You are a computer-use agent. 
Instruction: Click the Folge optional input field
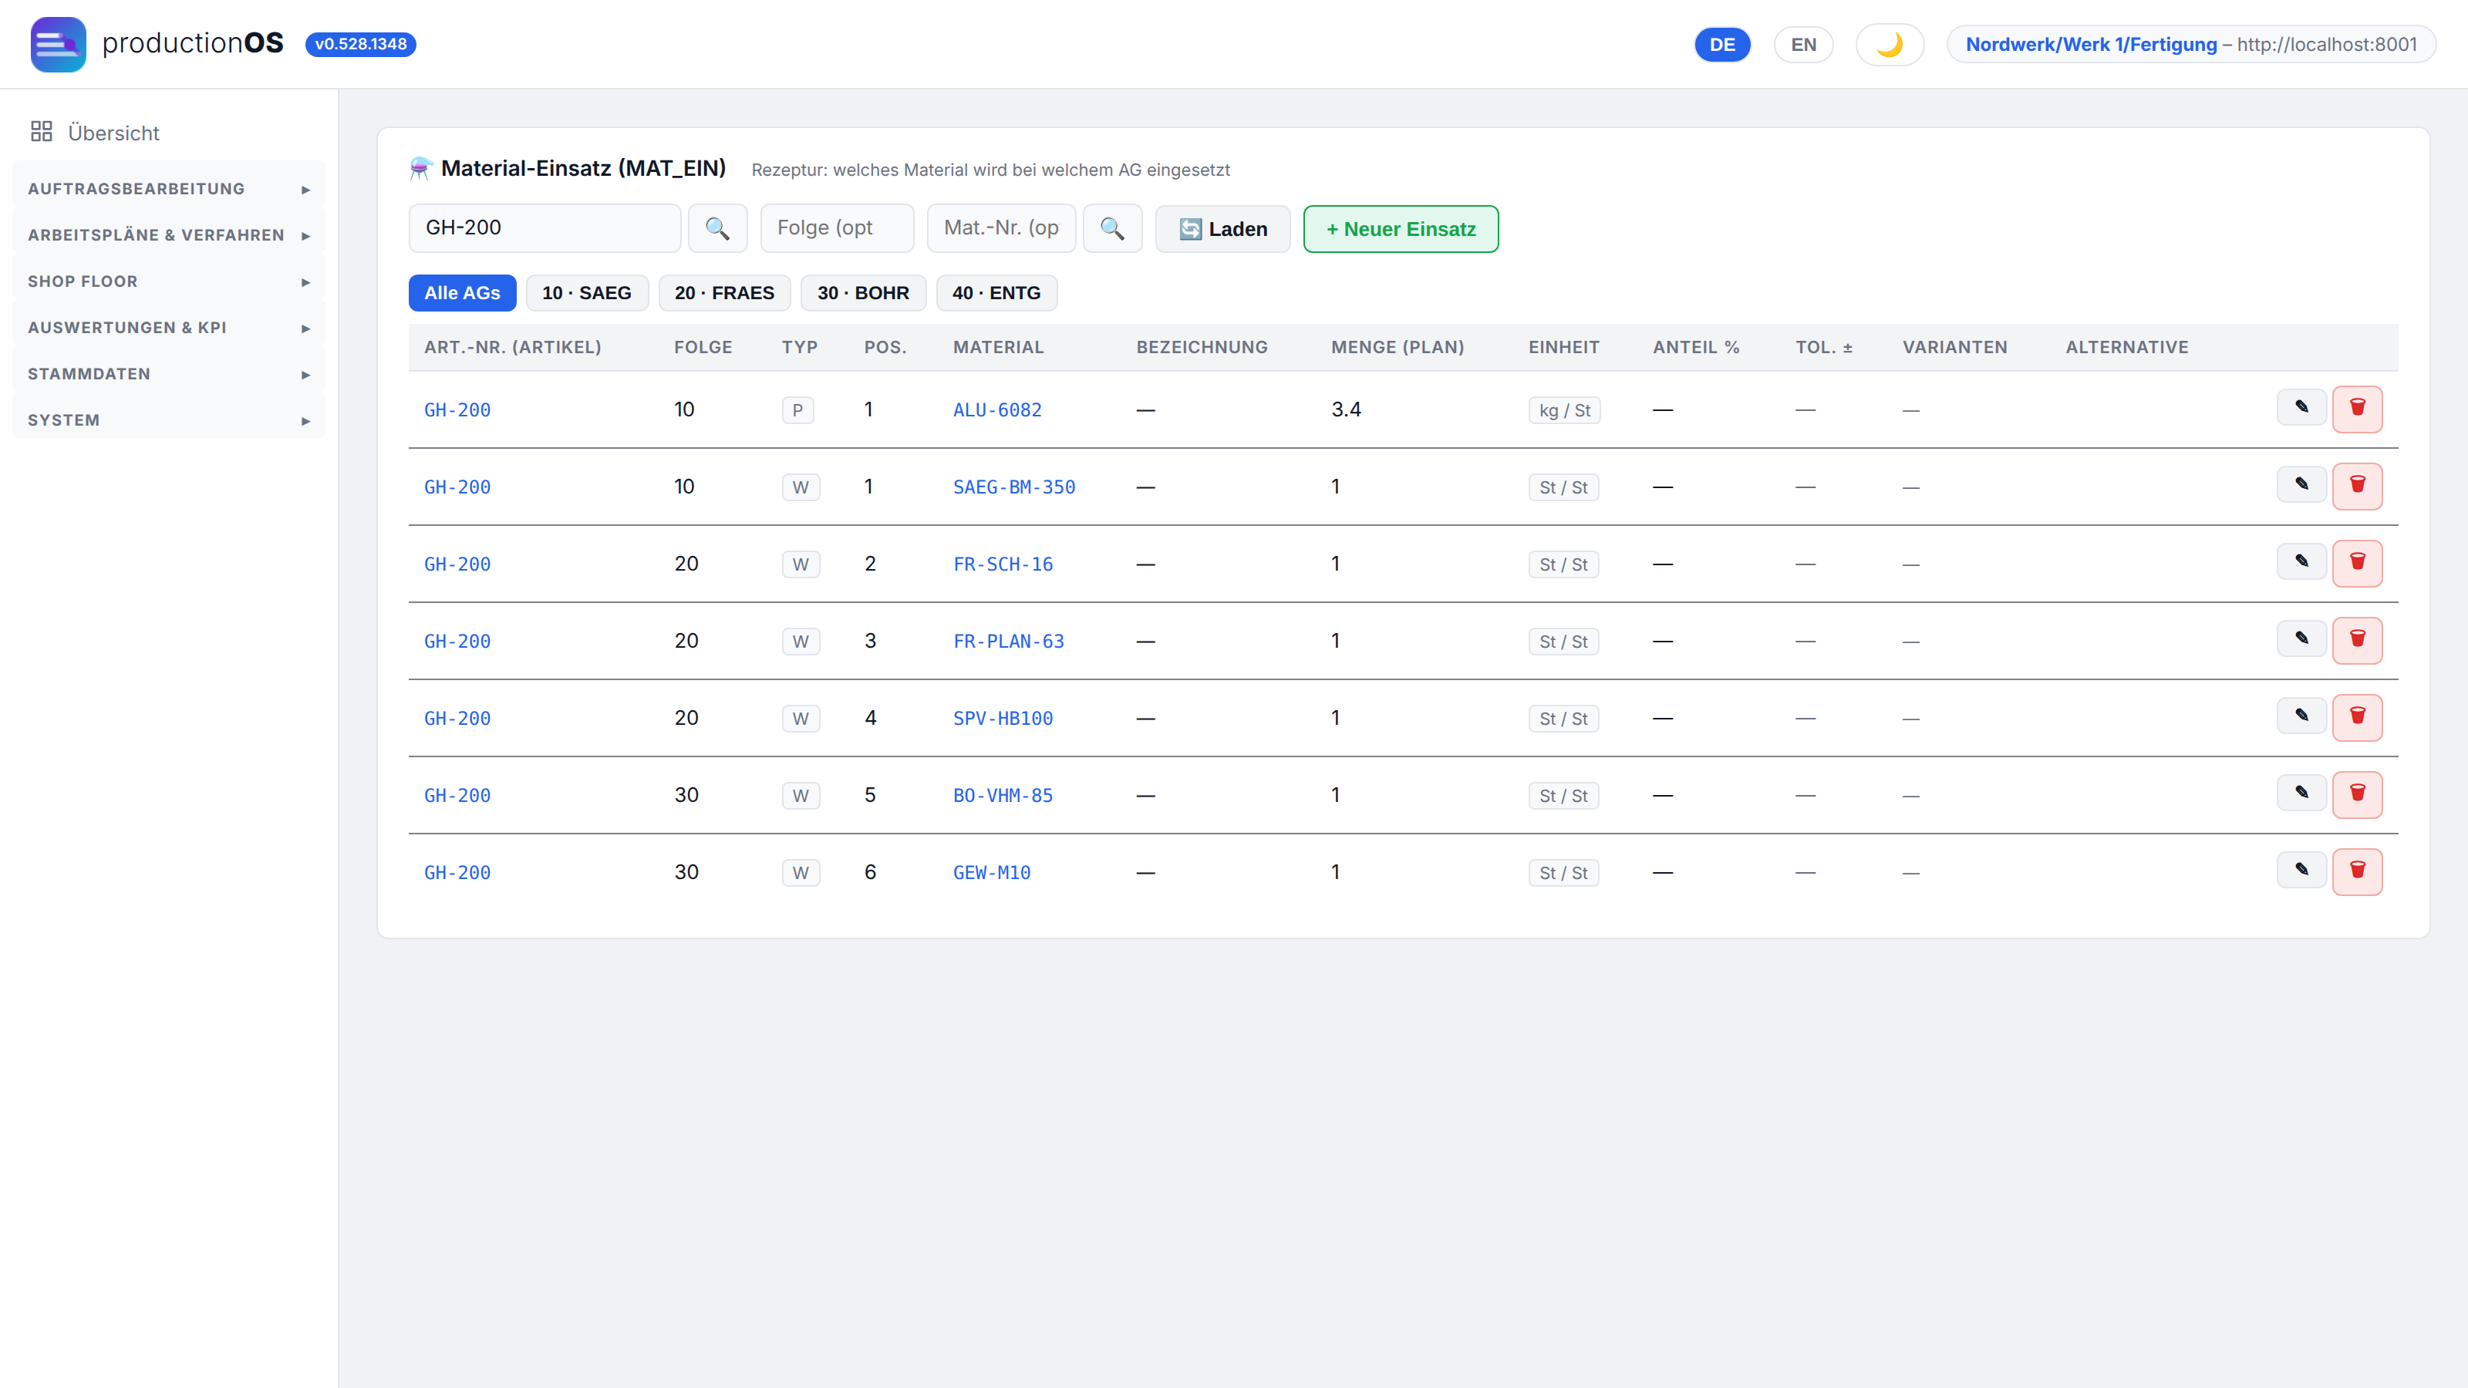pyautogui.click(x=836, y=228)
